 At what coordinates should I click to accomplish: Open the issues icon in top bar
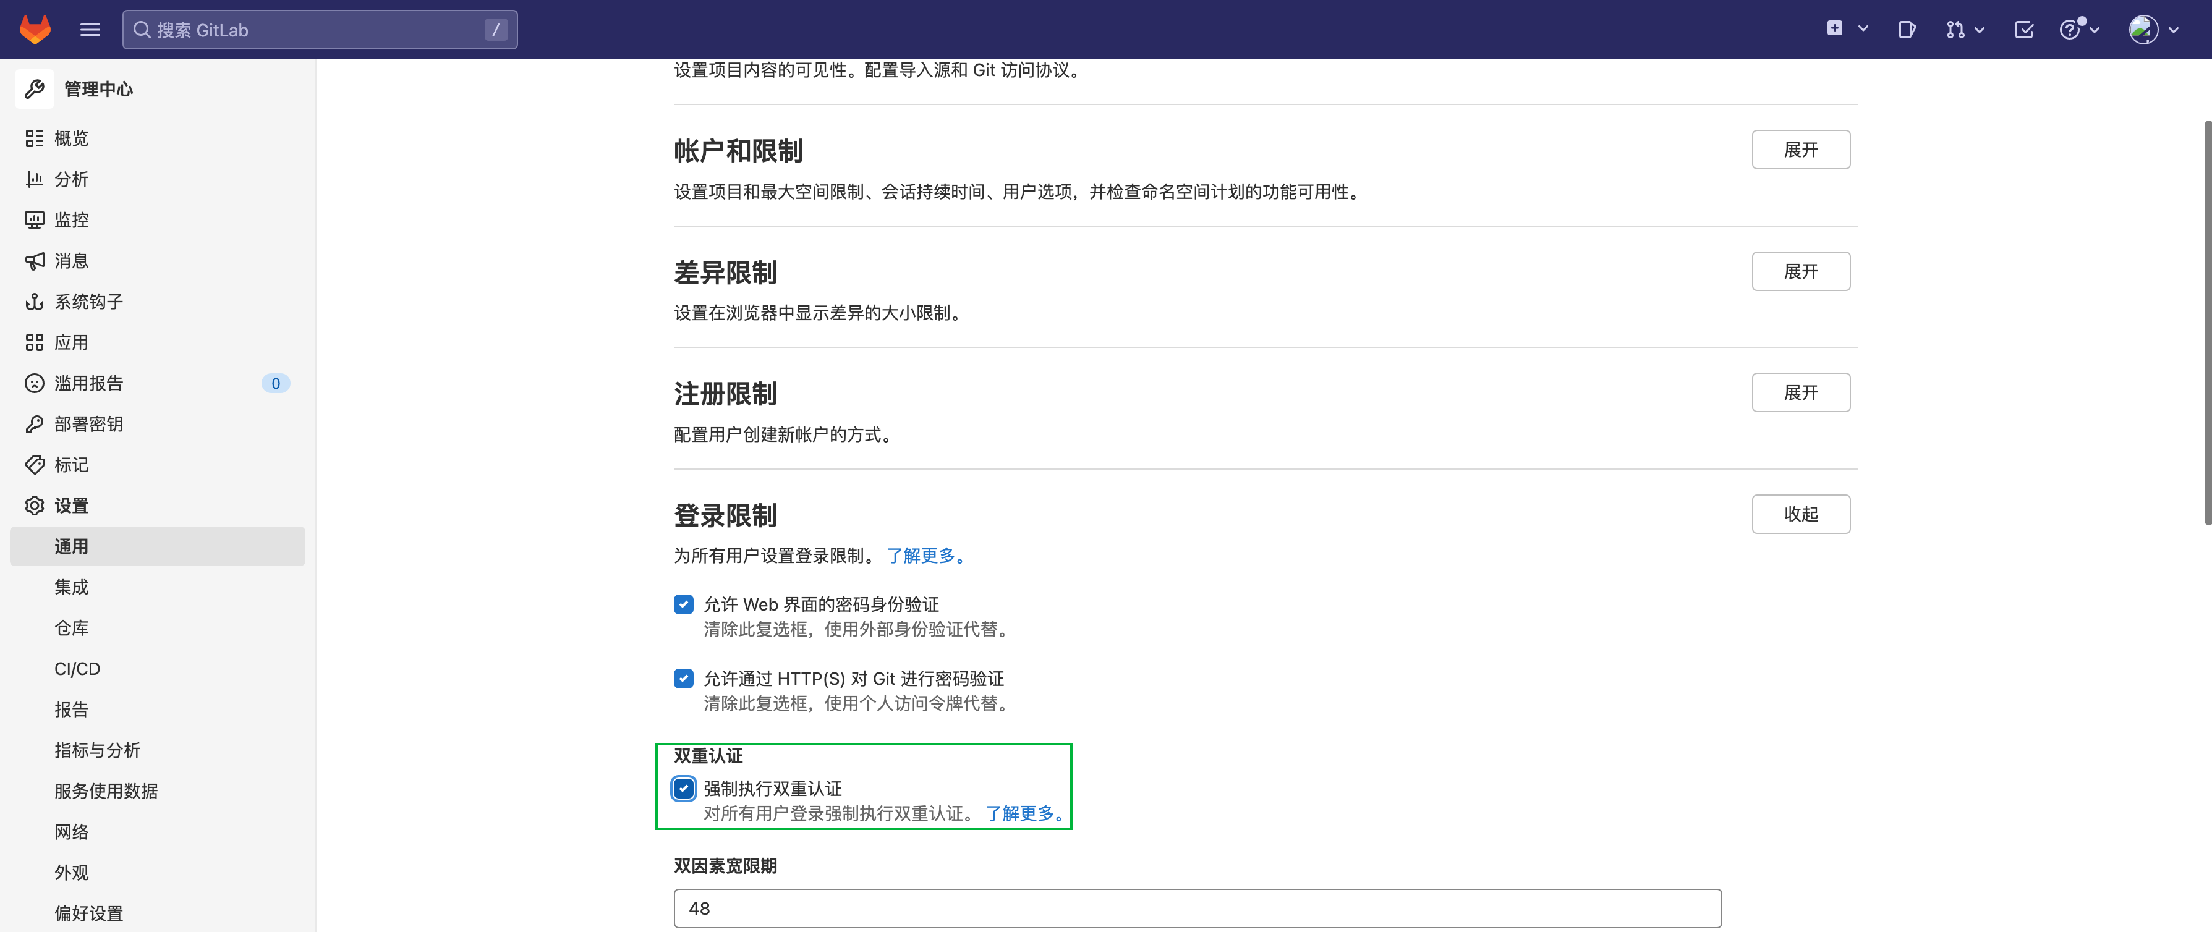[1907, 30]
